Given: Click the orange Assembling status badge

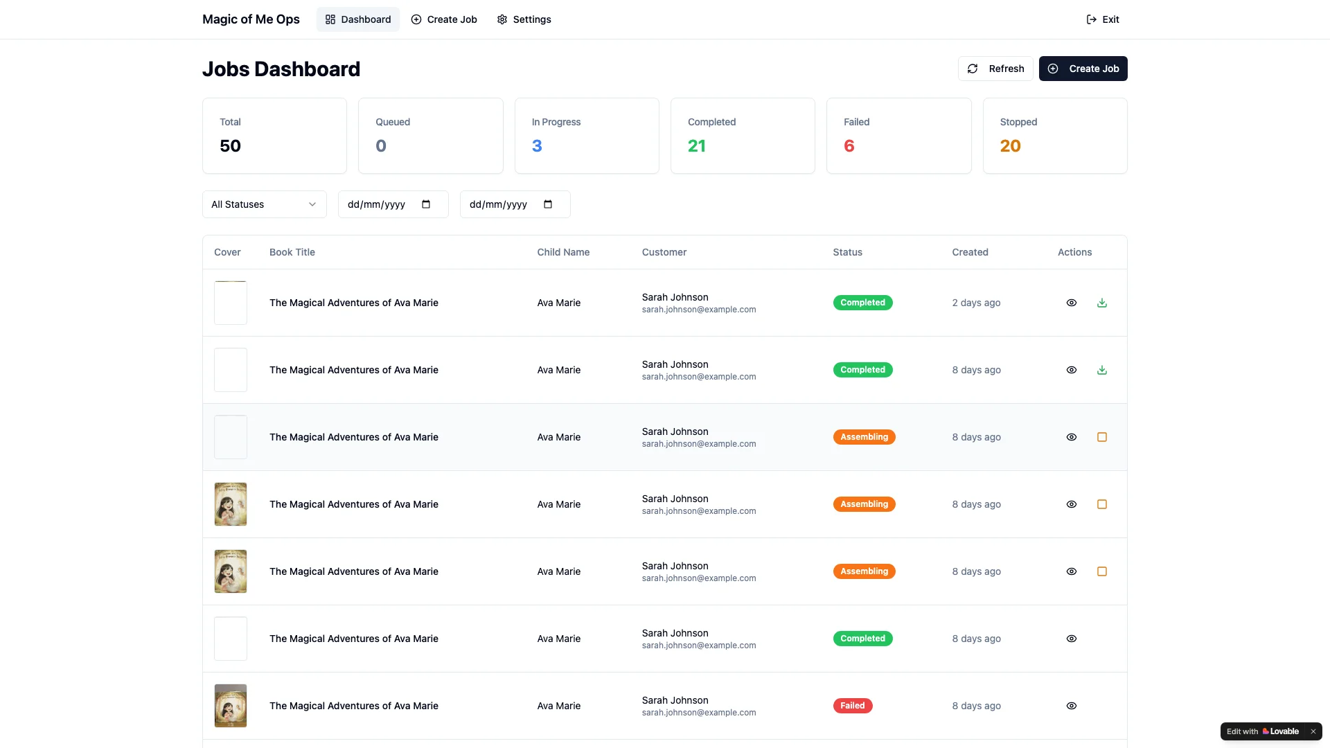Looking at the screenshot, I should point(864,437).
